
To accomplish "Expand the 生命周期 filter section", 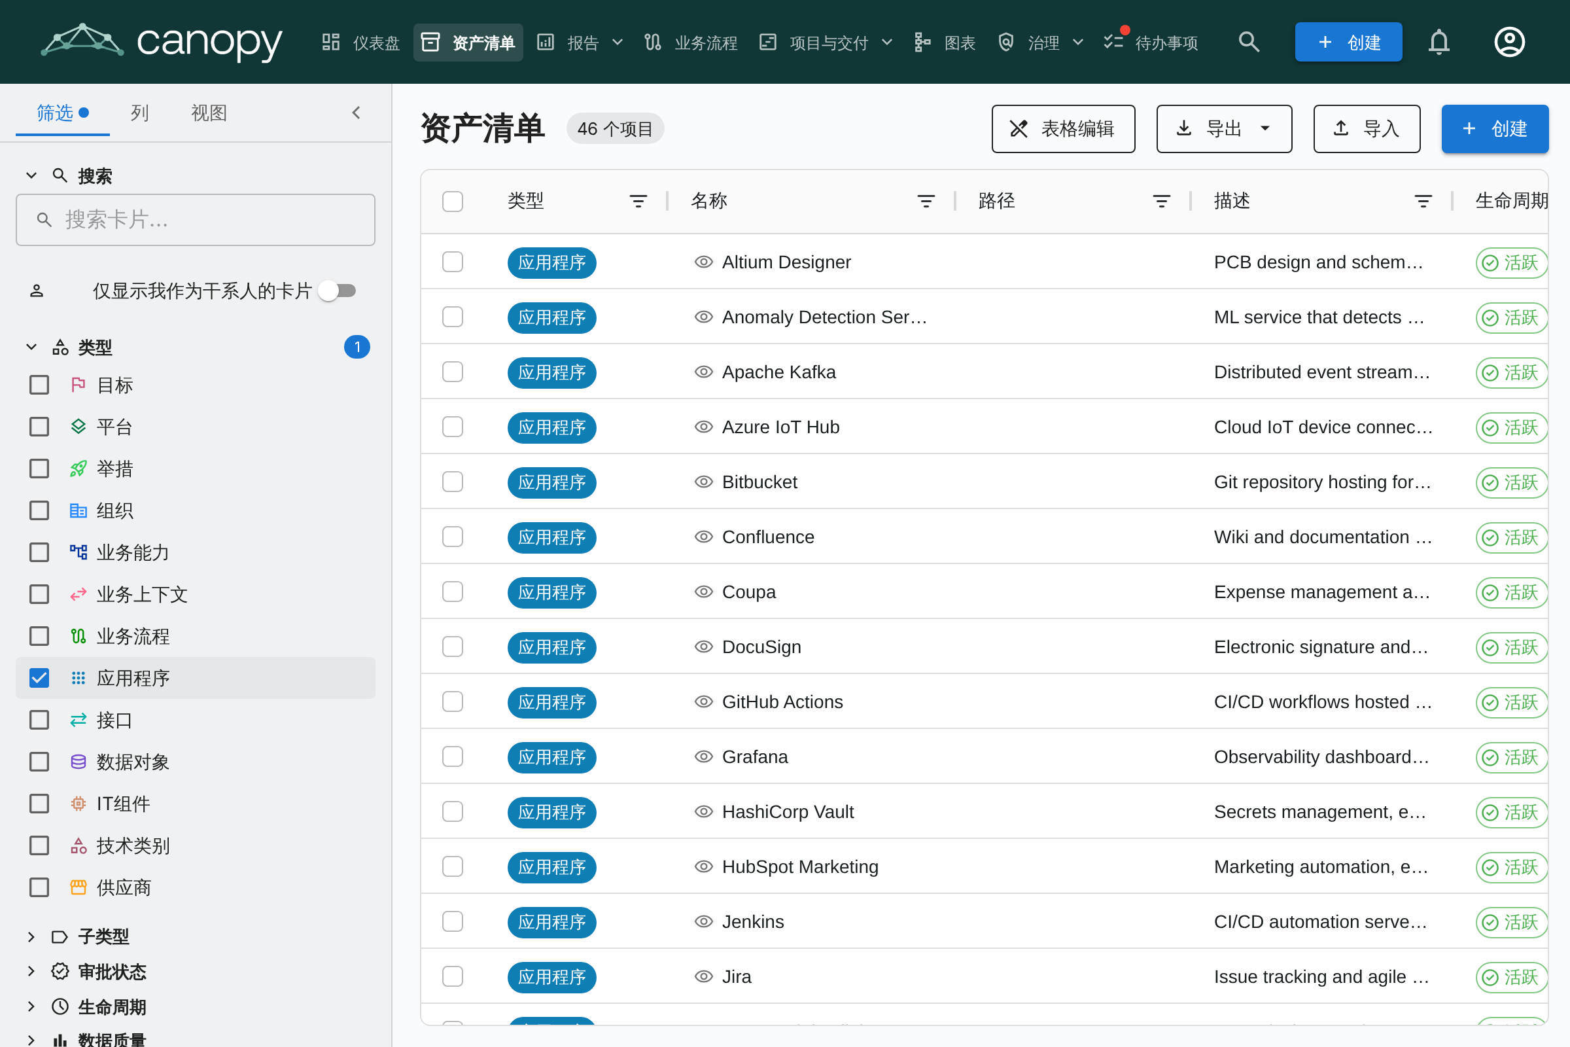I will 31,1007.
